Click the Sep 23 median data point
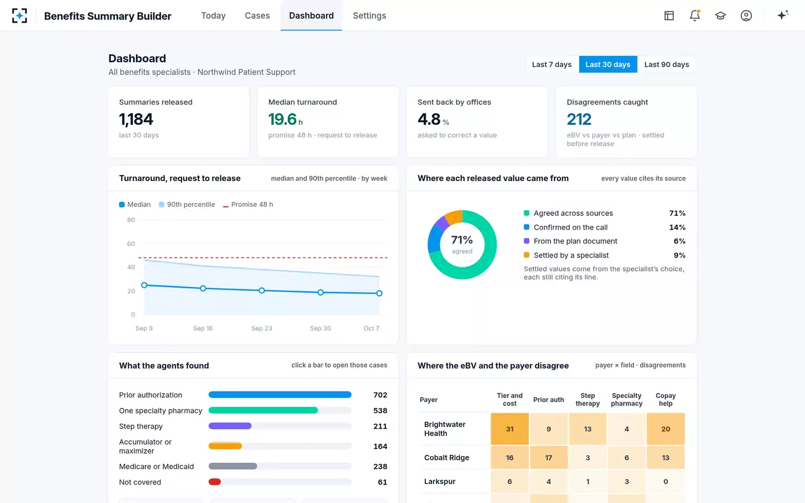The width and height of the screenshot is (805, 503). 262,291
